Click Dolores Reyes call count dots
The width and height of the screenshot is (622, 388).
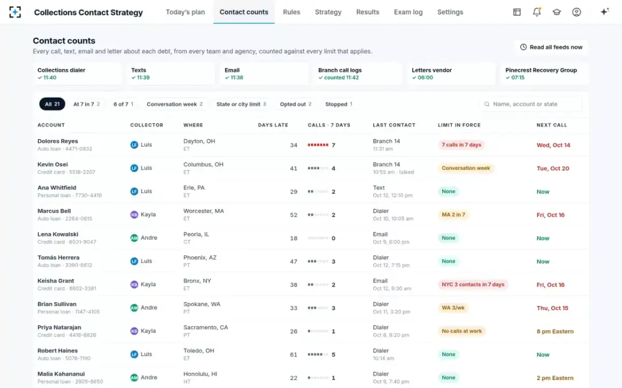pyautogui.click(x=318, y=145)
